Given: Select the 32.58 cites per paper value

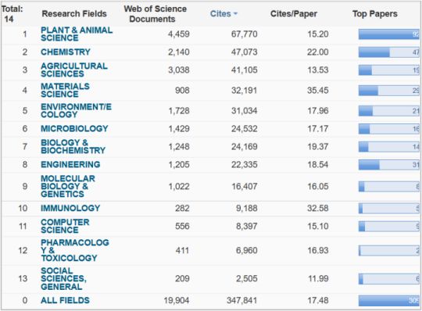Looking at the screenshot, I should (318, 208).
